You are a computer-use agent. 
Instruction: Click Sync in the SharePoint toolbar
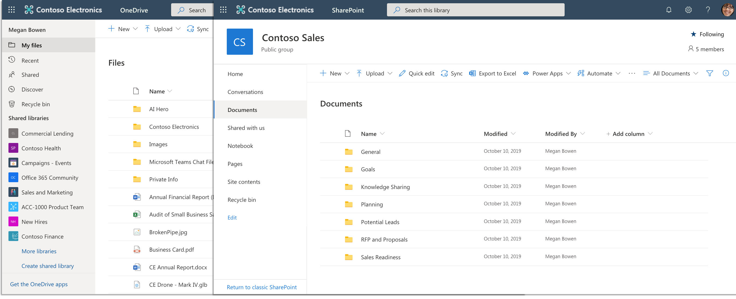[x=451, y=73]
